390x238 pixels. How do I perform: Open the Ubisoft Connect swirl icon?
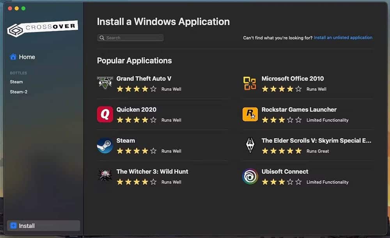click(250, 176)
